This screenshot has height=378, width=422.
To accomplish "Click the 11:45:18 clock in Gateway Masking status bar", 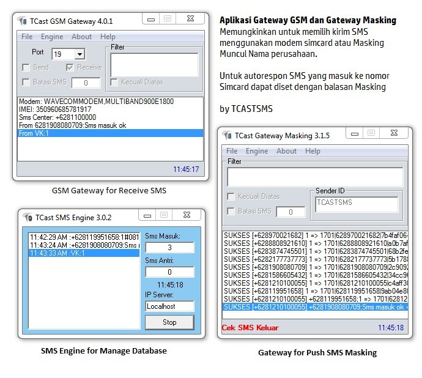I will tap(391, 328).
